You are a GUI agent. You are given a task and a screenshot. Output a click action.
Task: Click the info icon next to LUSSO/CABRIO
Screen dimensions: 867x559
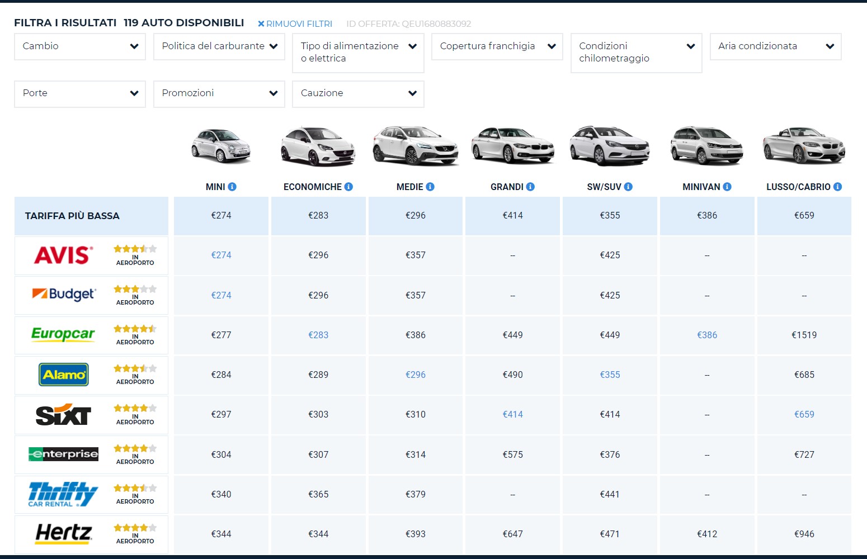pos(837,187)
